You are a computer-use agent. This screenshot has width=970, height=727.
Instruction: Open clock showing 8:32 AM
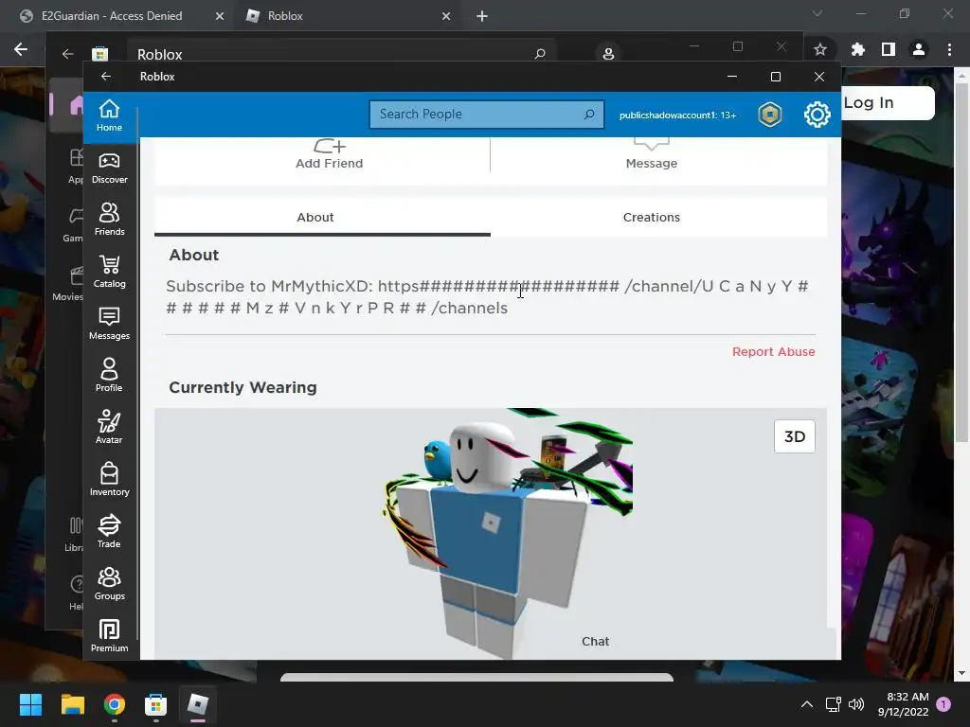[903, 704]
